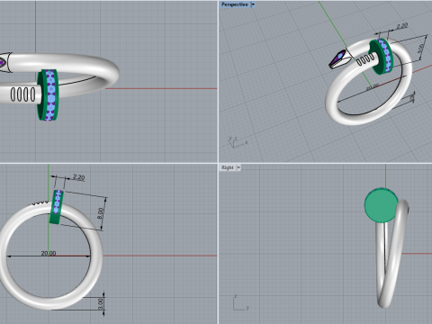432x324 pixels.
Task: Click the x-y-z axis icon in the Perspective viewport
Action: pyautogui.click(x=238, y=142)
